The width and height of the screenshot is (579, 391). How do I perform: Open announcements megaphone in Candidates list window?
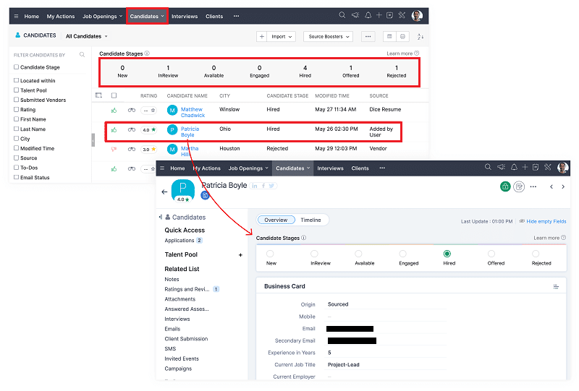355,15
